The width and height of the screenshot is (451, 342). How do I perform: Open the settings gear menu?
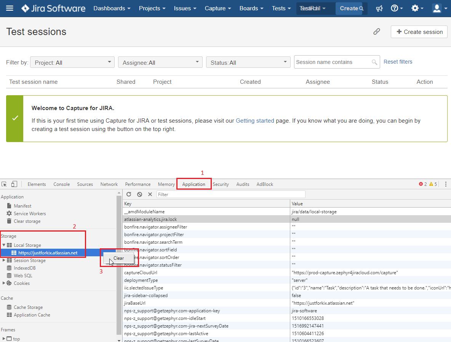click(417, 8)
